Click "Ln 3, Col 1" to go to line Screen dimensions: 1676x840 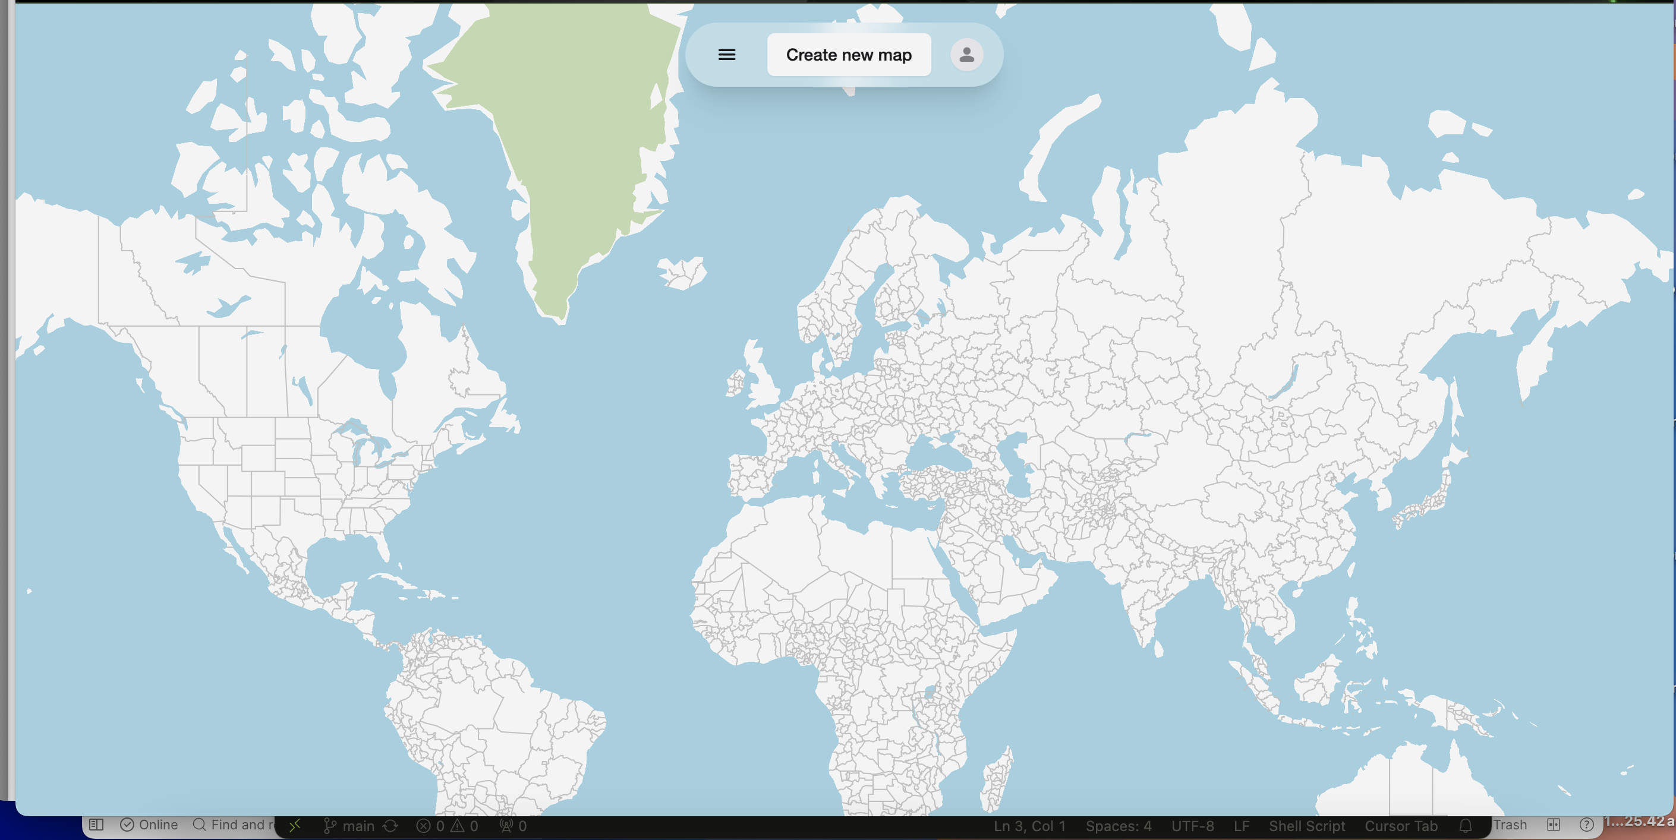coord(1029,825)
